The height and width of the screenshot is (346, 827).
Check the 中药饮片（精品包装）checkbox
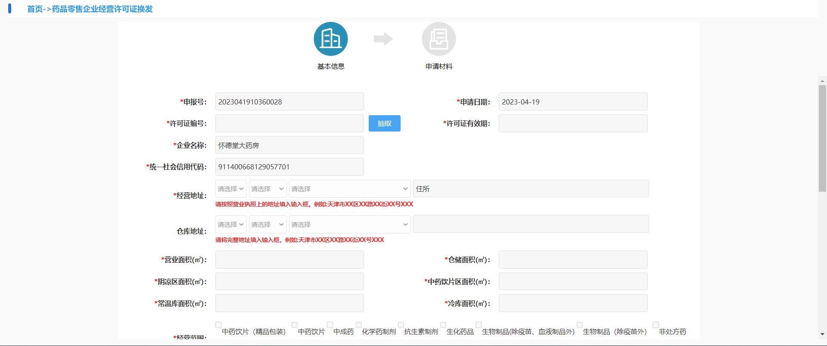tap(218, 325)
